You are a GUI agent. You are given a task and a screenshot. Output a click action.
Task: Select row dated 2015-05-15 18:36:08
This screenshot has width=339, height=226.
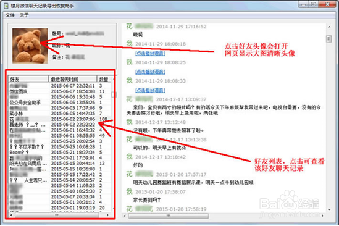click(60, 169)
